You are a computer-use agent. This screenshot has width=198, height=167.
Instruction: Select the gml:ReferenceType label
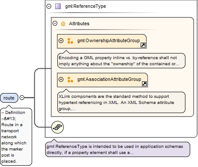(86, 6)
